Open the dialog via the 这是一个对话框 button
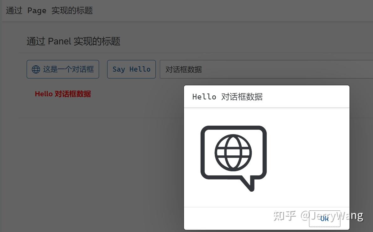This screenshot has height=232, width=373. tap(63, 69)
